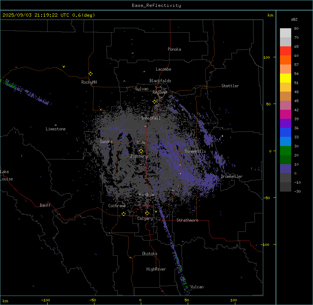Image resolution: width=313 pixels, height=305 pixels.
Task: Click the yellow diamond marker between Olds and Didsbury
Action: tap(141, 151)
